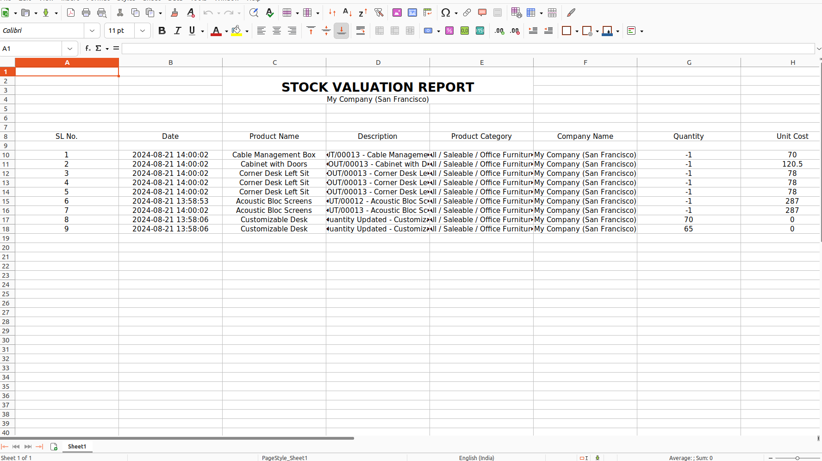This screenshot has height=461, width=822.
Task: Click the Name Box field
Action: 31,48
